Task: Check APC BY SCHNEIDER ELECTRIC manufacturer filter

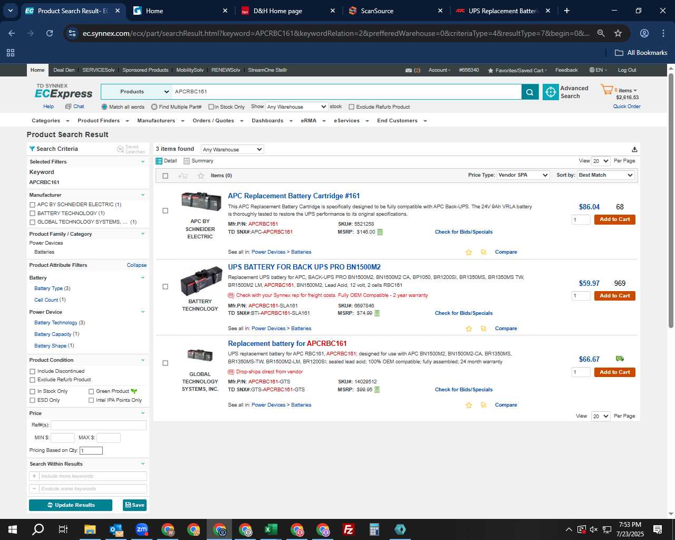Action: coord(33,205)
